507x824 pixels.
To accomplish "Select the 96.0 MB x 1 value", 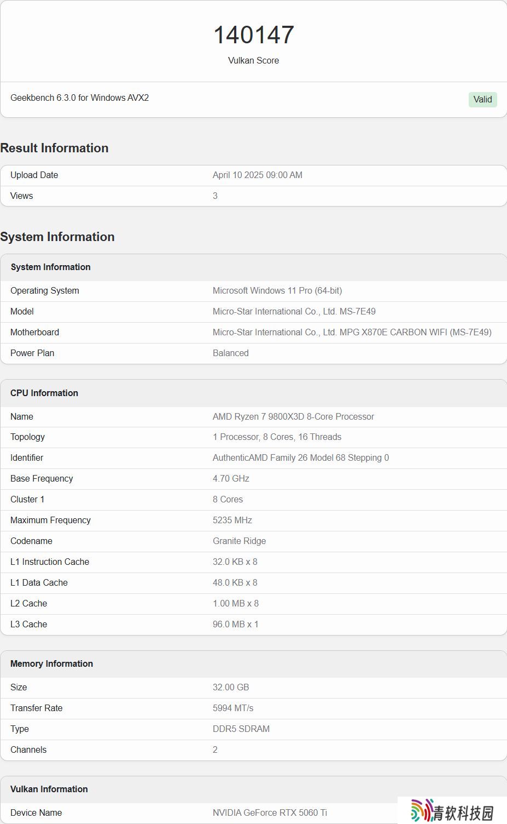I will click(236, 625).
